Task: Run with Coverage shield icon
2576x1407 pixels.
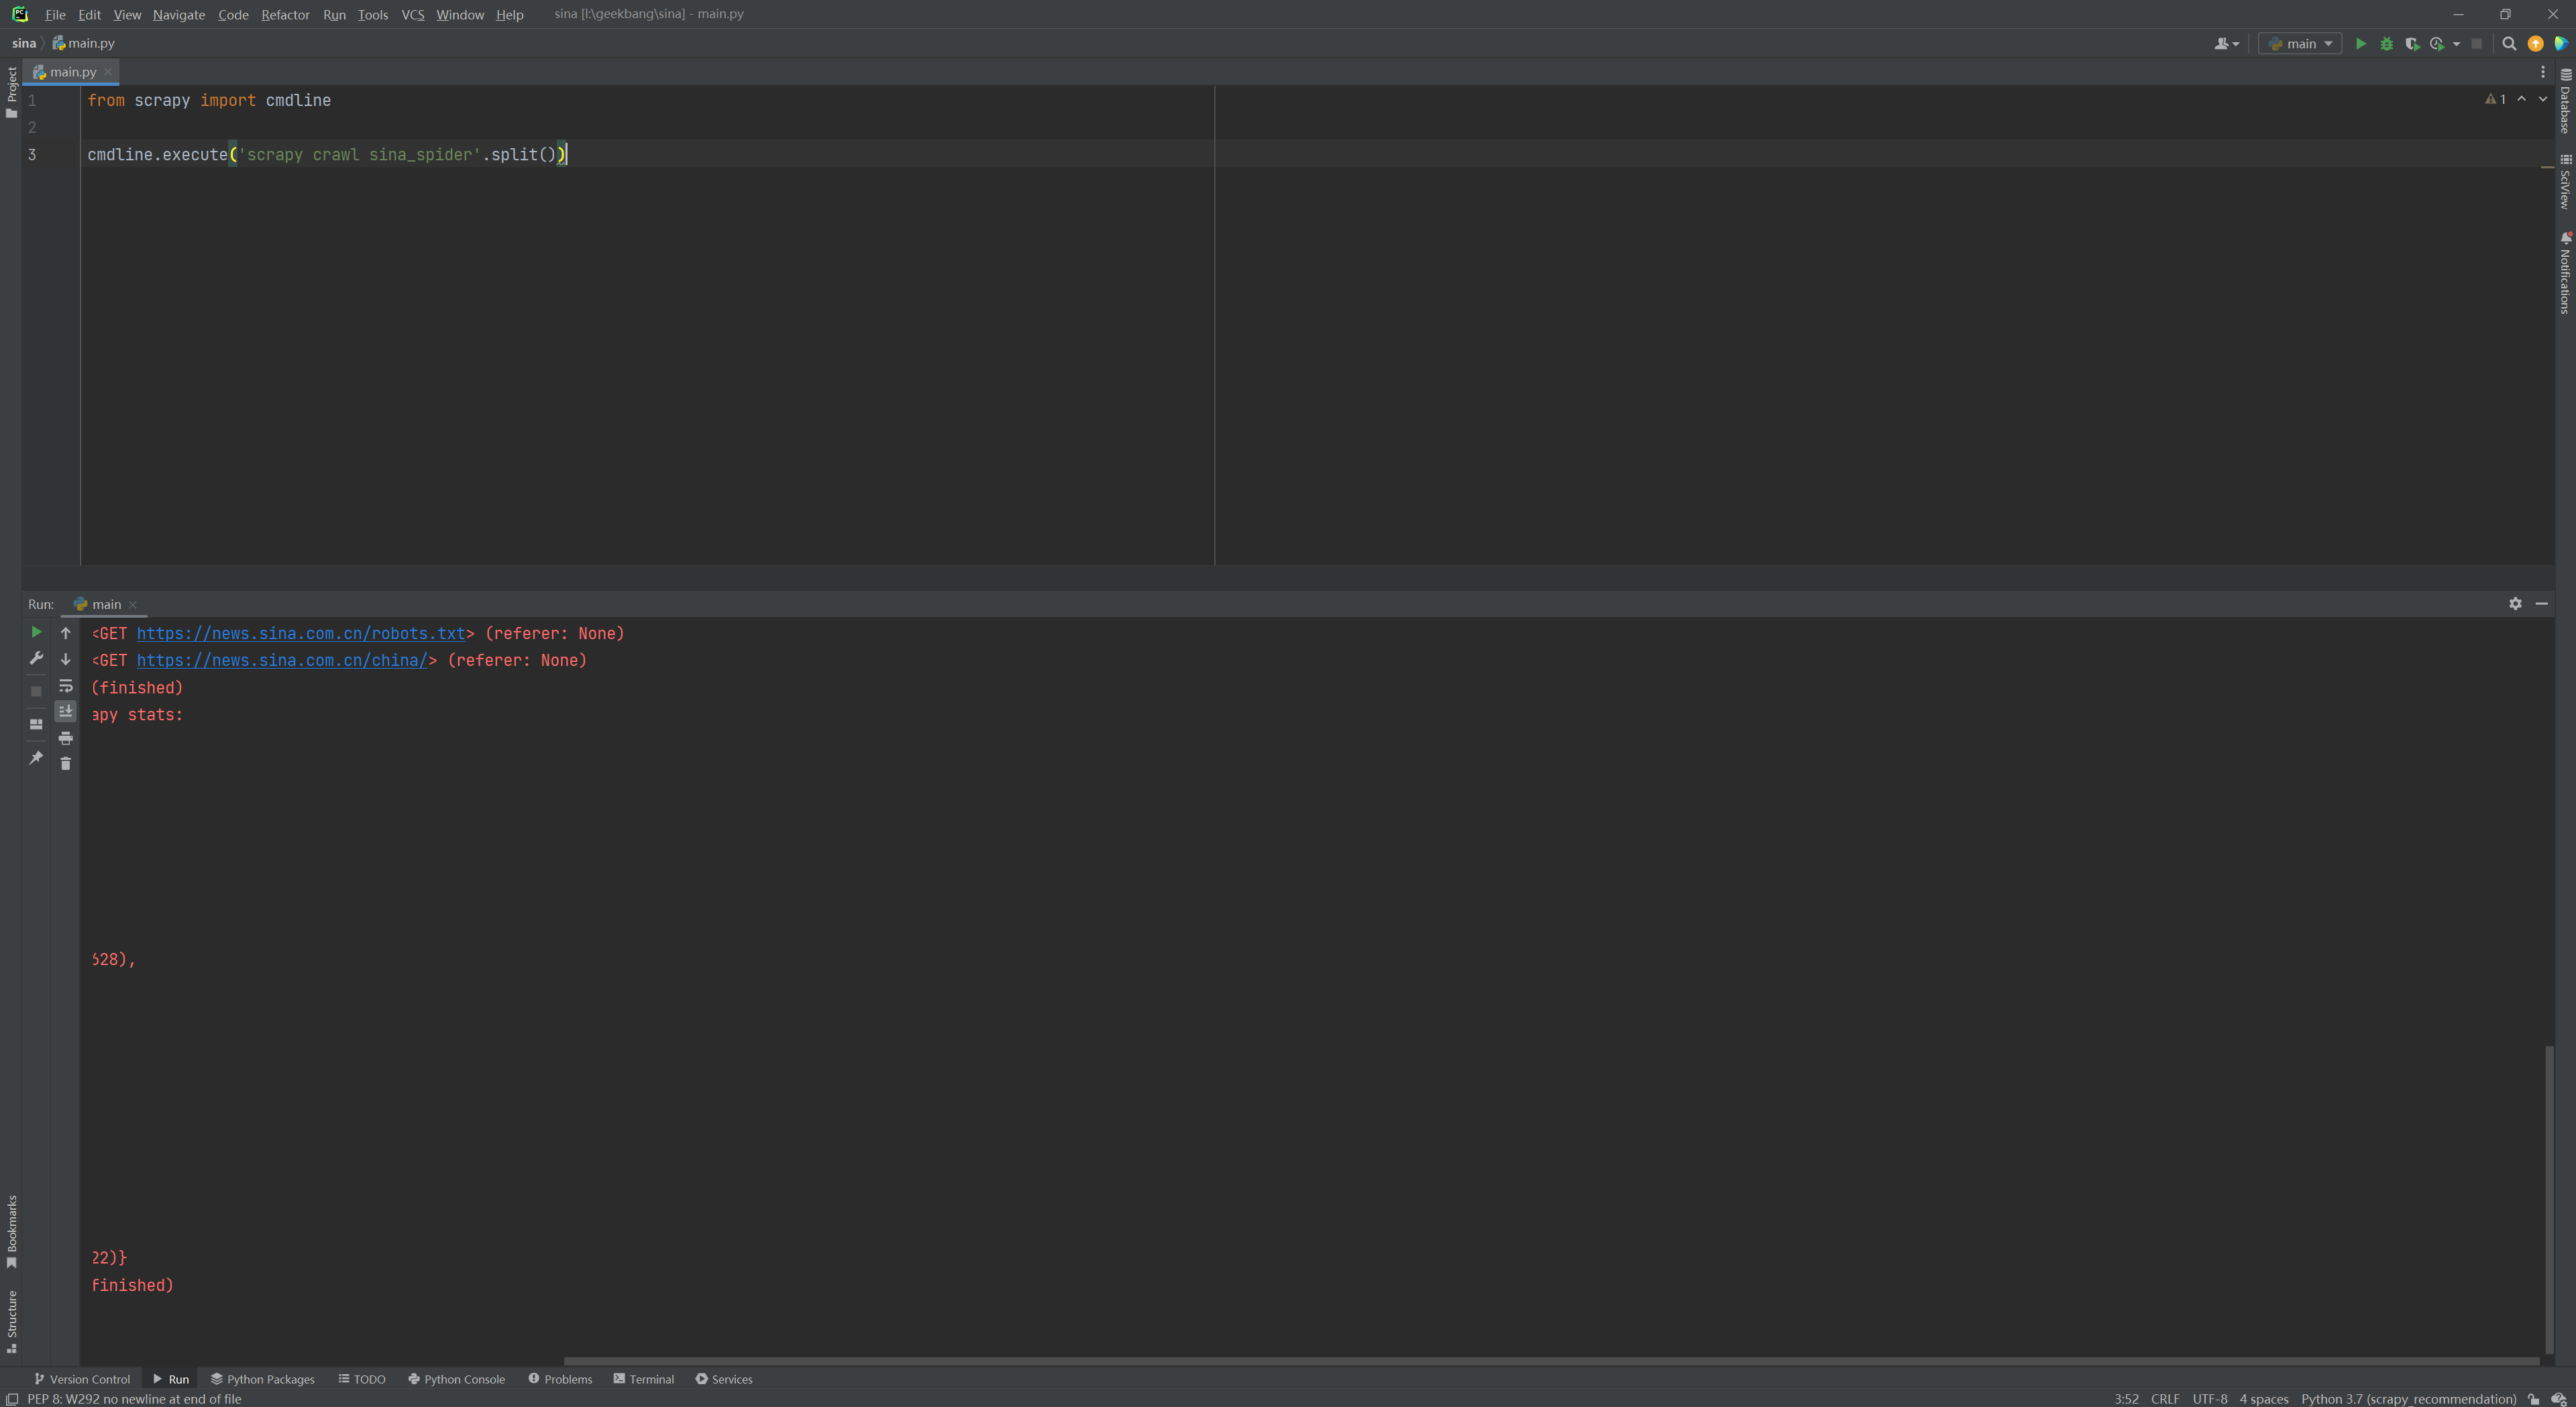Action: [2412, 44]
